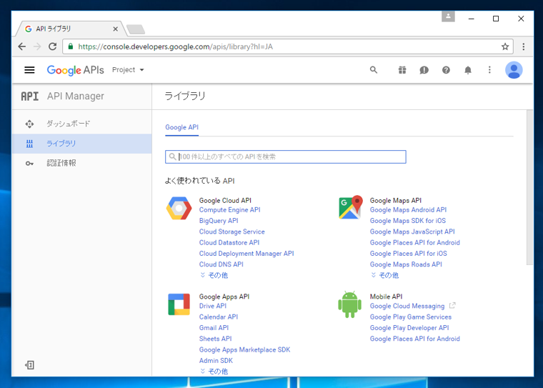Click the user account avatar
This screenshot has height=388, width=543.
click(x=514, y=70)
